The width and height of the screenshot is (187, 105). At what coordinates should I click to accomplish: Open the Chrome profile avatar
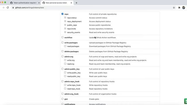(184, 8)
